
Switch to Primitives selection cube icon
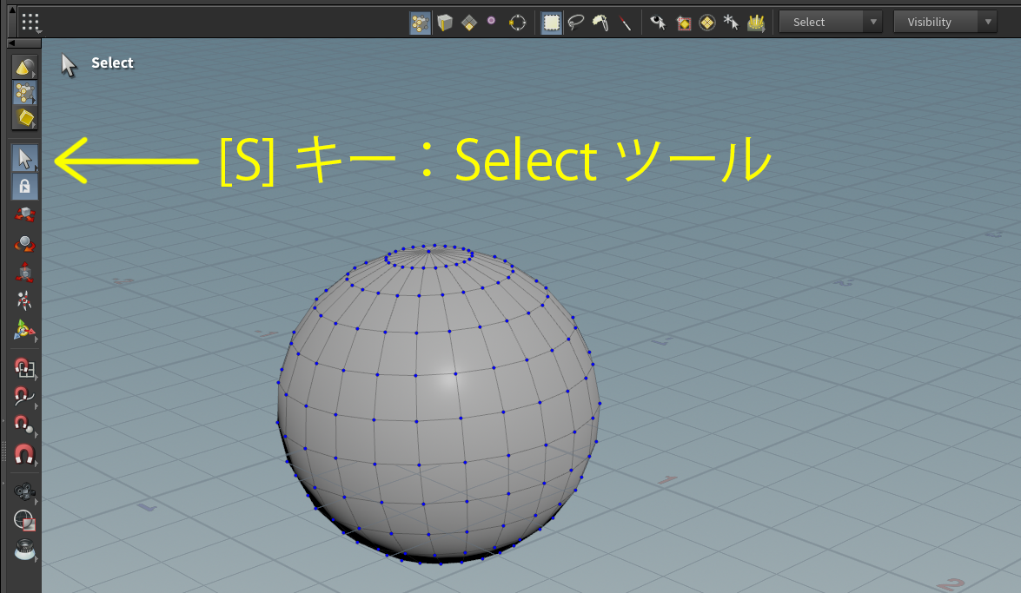(x=445, y=23)
